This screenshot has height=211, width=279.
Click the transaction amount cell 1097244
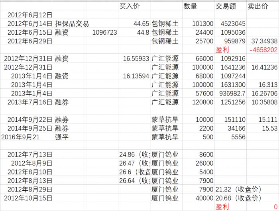(x=230, y=76)
